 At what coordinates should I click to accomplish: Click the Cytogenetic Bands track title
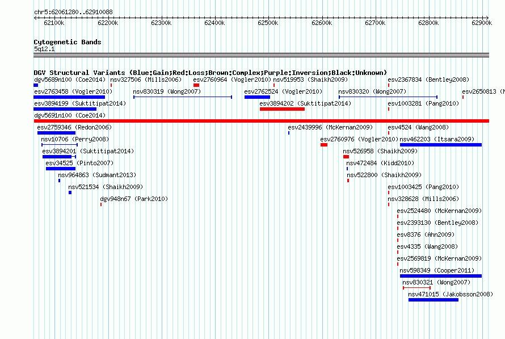click(x=68, y=42)
